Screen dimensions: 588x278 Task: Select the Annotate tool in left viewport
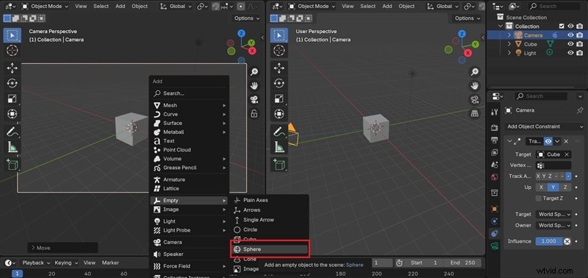tap(12, 132)
